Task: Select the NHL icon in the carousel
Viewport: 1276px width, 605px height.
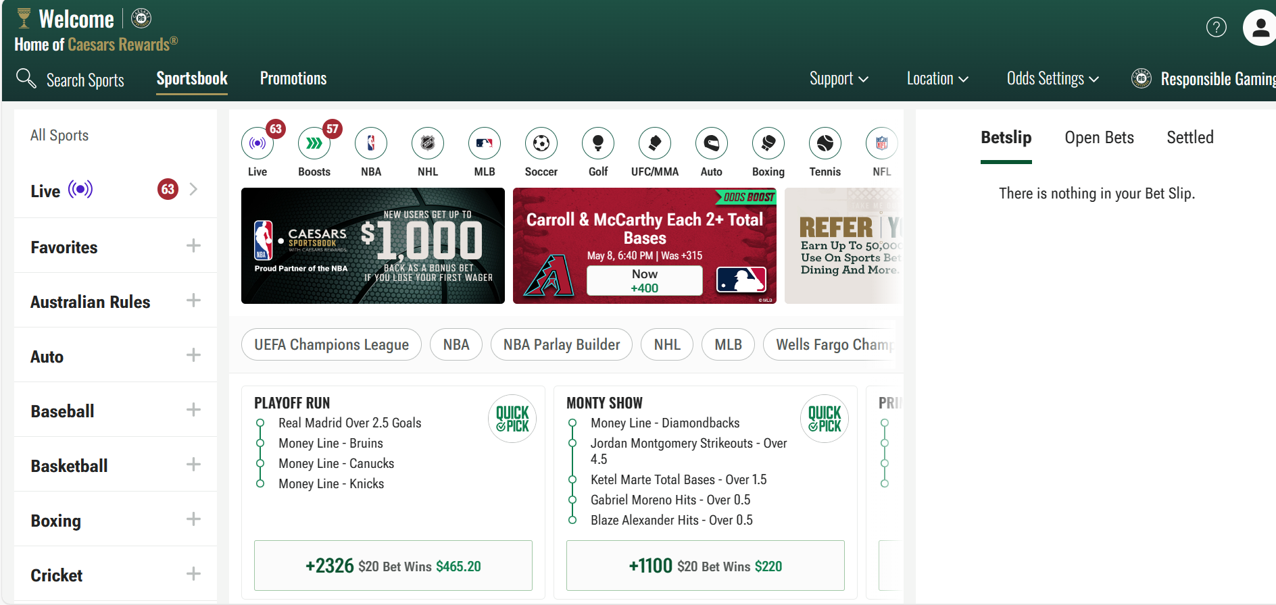Action: click(x=428, y=143)
